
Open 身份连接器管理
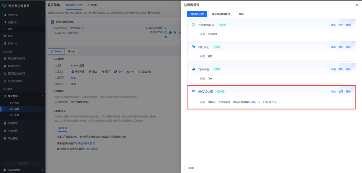pyautogui.click(x=221, y=14)
